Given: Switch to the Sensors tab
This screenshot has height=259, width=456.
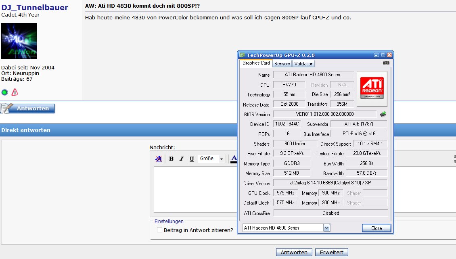Looking at the screenshot, I should coord(282,64).
